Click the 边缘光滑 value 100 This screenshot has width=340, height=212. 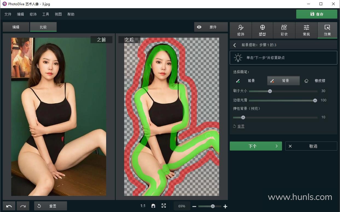click(323, 100)
